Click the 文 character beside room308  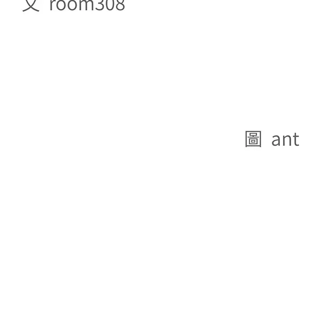(31, 5)
